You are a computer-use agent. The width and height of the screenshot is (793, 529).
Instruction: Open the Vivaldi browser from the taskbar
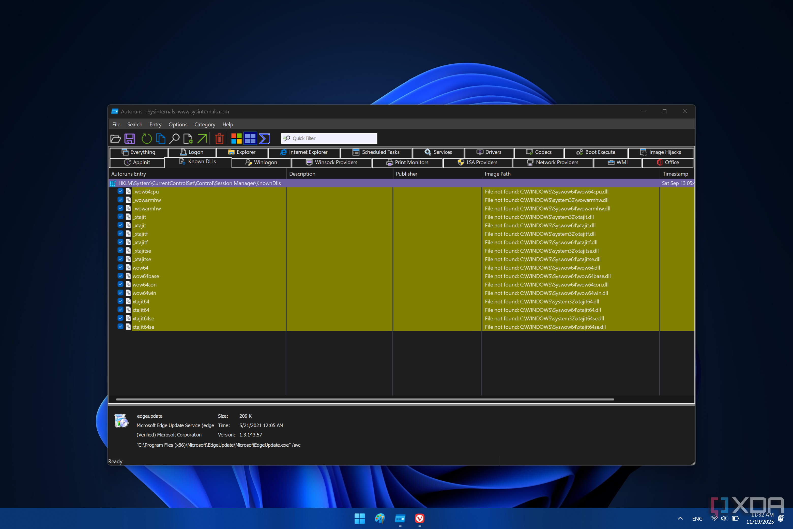(x=419, y=518)
